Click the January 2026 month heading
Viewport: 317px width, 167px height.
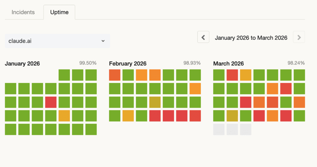pos(22,64)
